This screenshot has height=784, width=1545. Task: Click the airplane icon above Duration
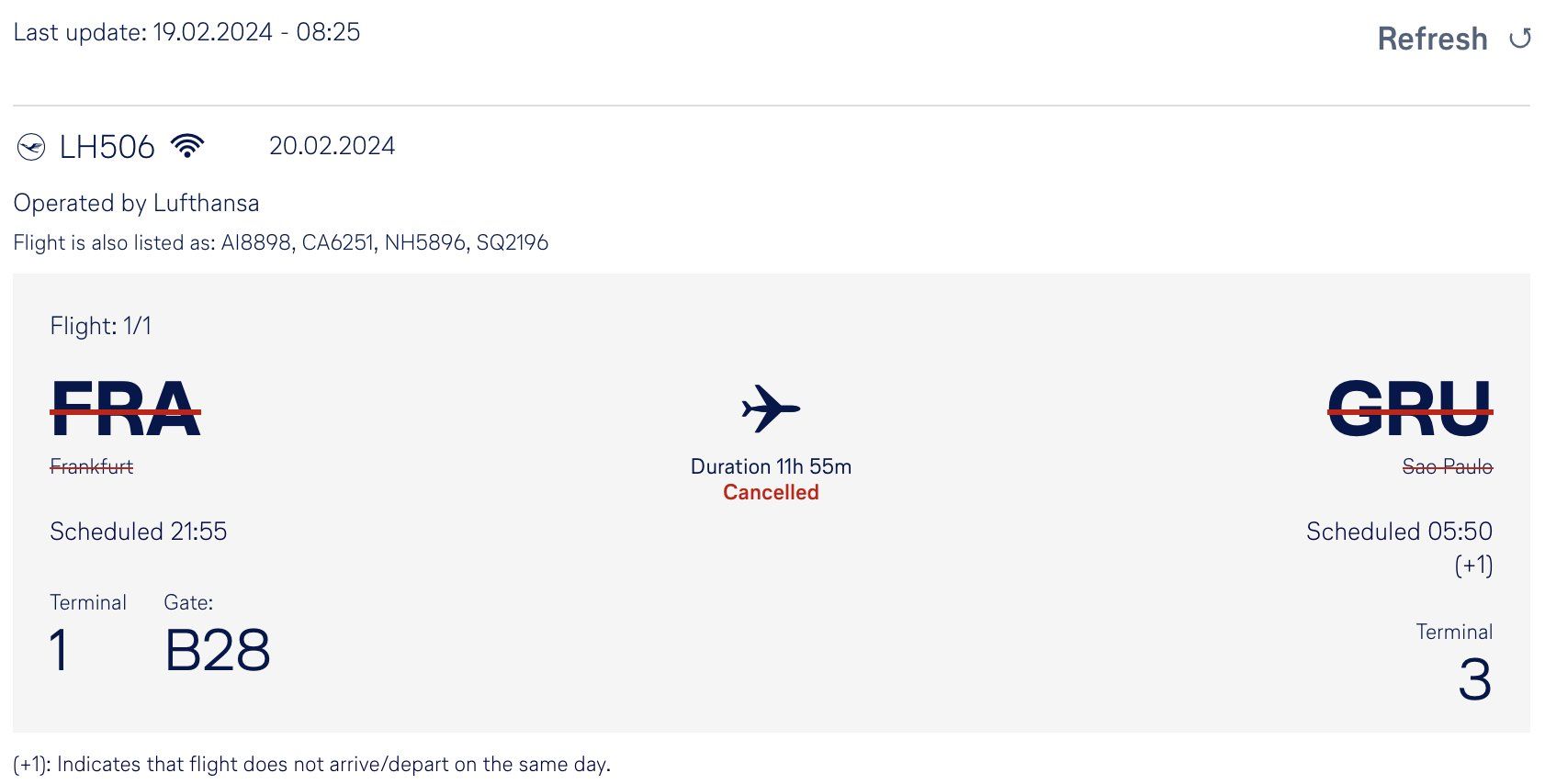point(771,409)
